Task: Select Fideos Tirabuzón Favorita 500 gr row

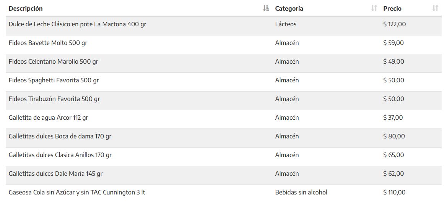Action: pyautogui.click(x=223, y=101)
